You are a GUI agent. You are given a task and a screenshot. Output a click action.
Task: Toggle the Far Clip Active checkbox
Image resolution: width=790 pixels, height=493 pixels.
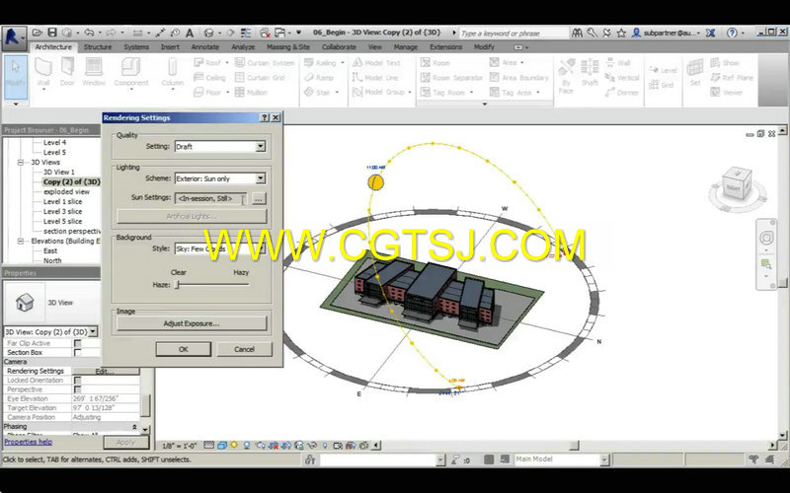[x=78, y=343]
